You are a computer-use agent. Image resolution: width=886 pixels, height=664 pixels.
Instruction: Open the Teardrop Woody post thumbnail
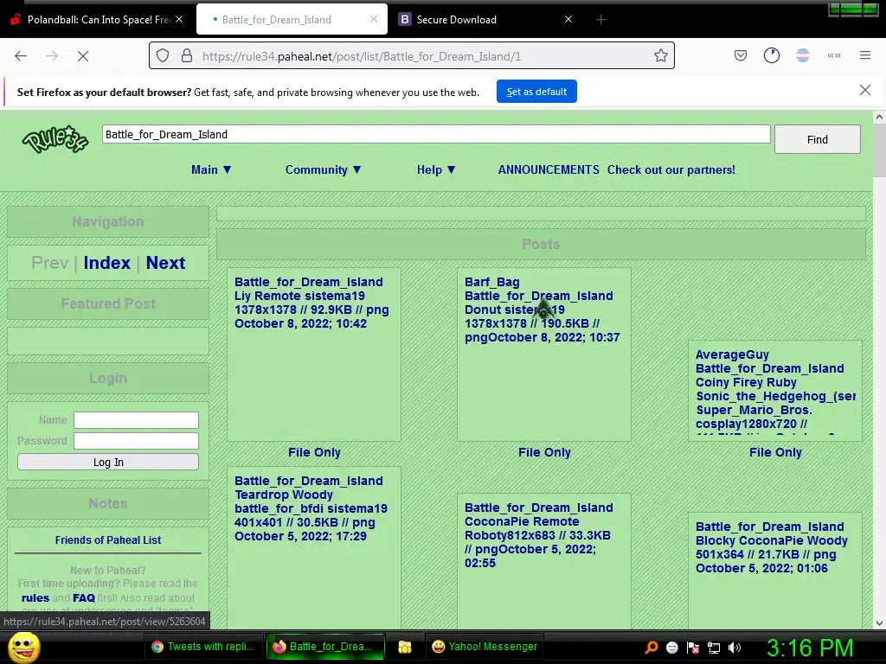(314, 547)
